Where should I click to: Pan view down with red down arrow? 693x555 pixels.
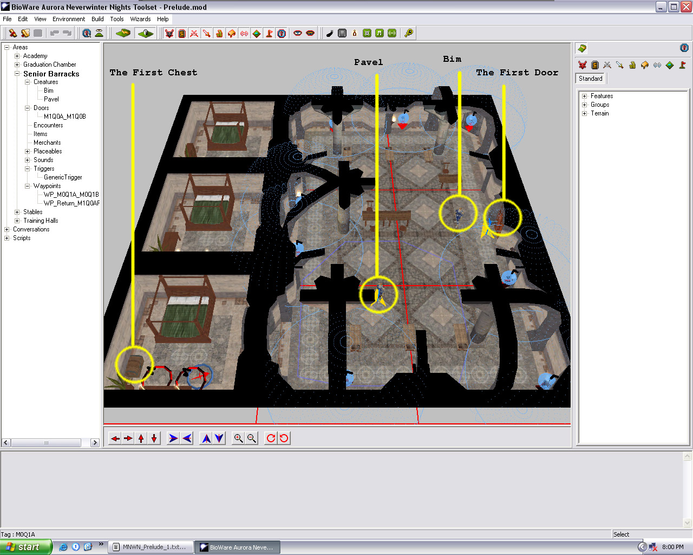tap(154, 438)
